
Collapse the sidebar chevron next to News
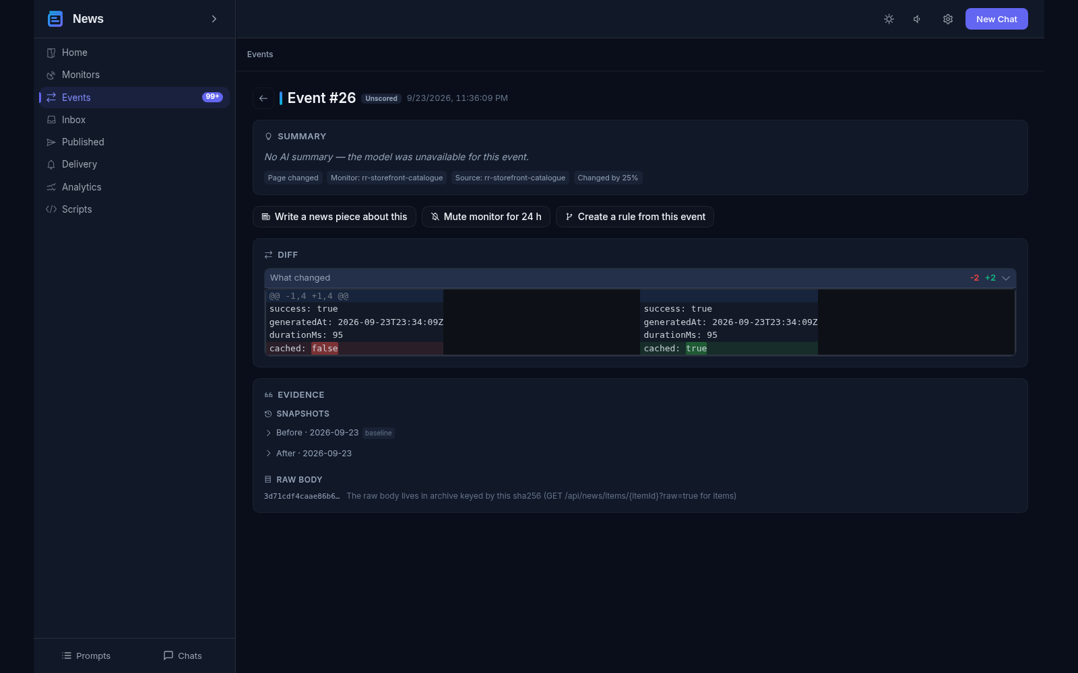[x=214, y=19]
